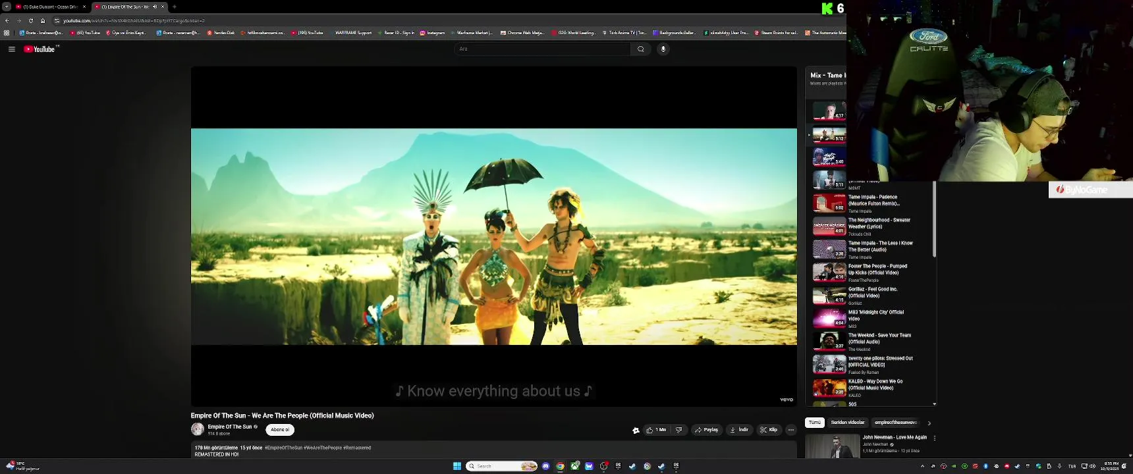Open the WARFRAME Support bookmark

(350, 32)
